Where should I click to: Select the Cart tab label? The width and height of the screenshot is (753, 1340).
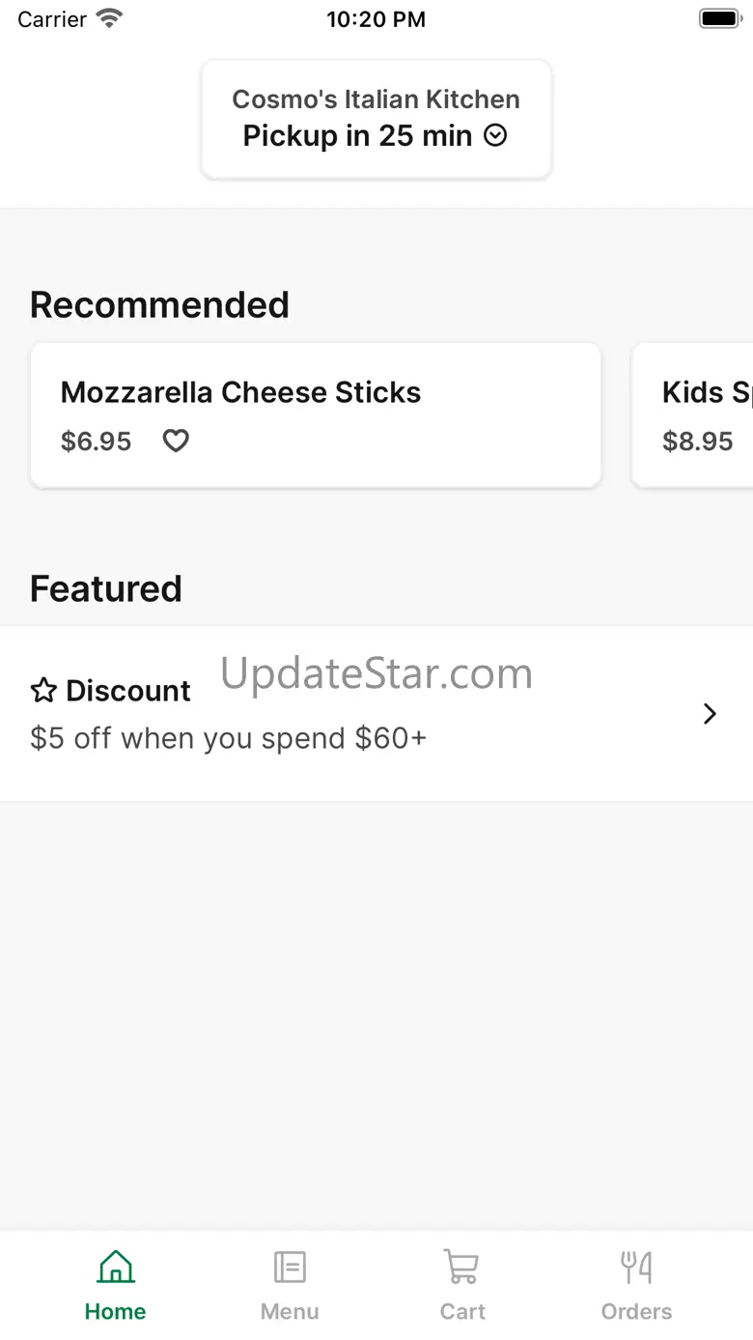[462, 1311]
